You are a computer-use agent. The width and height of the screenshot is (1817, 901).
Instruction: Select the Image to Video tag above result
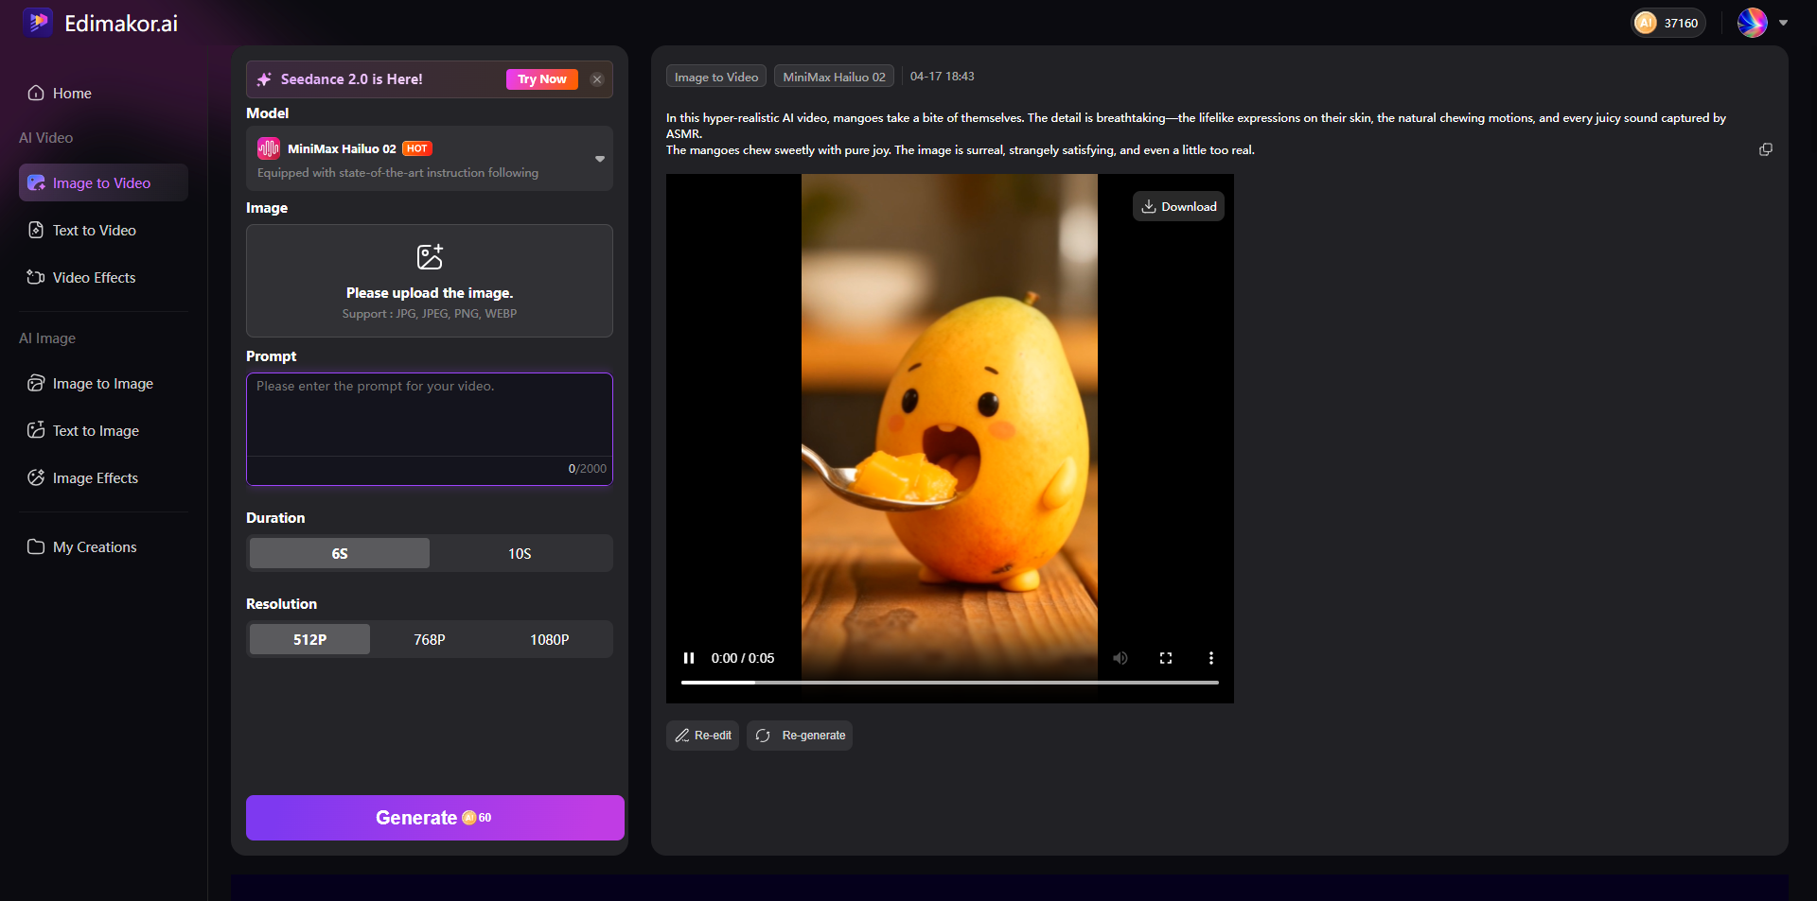pos(714,76)
